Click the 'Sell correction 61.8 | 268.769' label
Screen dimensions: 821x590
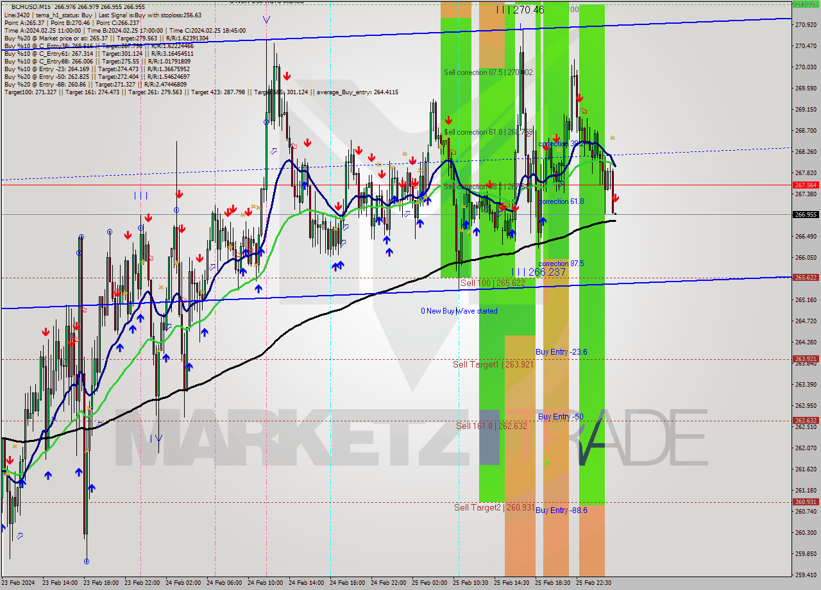488,132
